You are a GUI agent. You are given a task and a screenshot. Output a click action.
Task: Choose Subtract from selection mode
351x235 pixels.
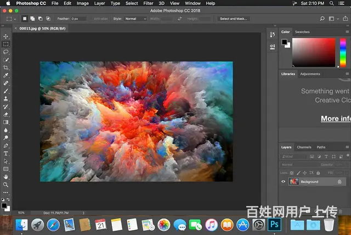click(40, 19)
